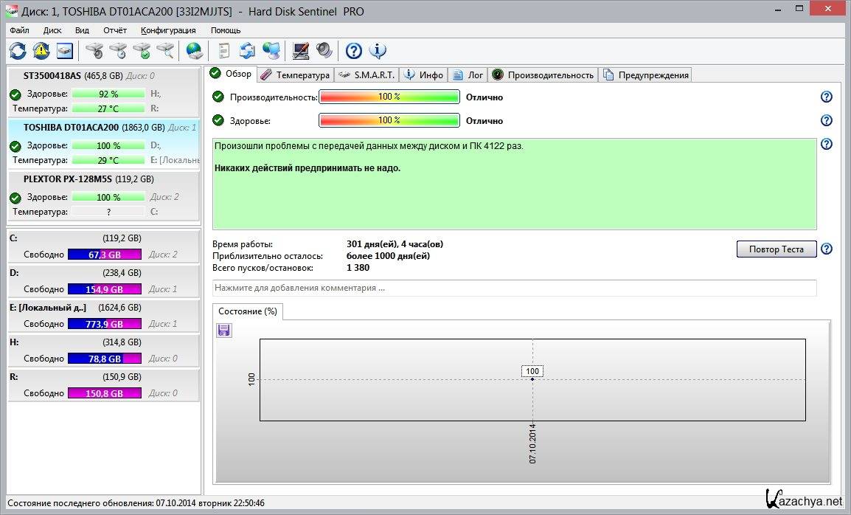851x515 pixels.
Task: Open the text report document icon
Action: [x=223, y=51]
